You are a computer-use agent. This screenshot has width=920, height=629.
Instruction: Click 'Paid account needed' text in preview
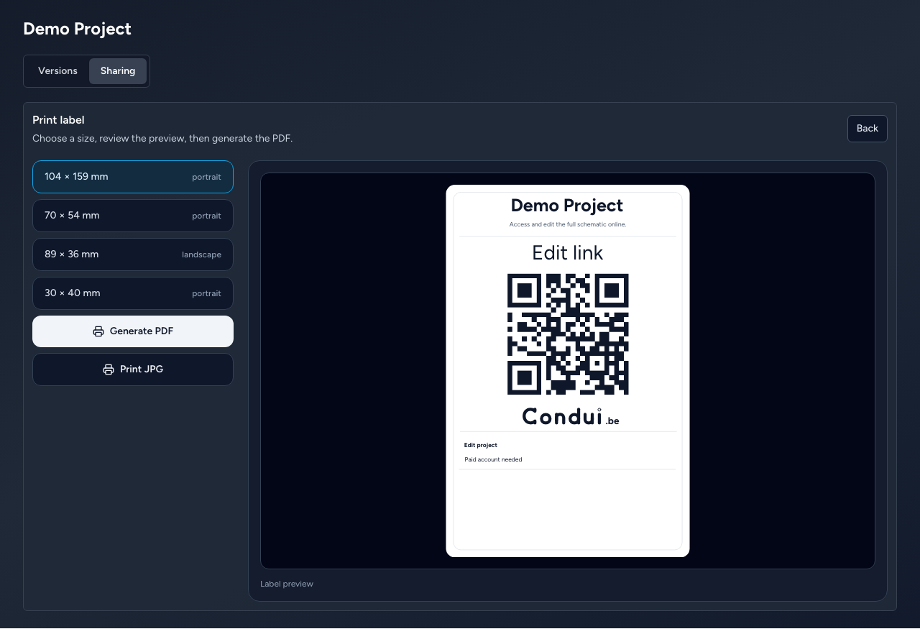point(493,459)
